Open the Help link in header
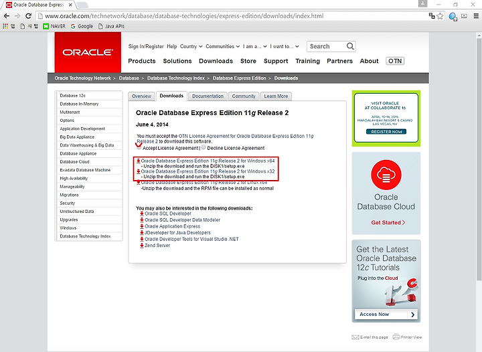 pyautogui.click(x=172, y=46)
